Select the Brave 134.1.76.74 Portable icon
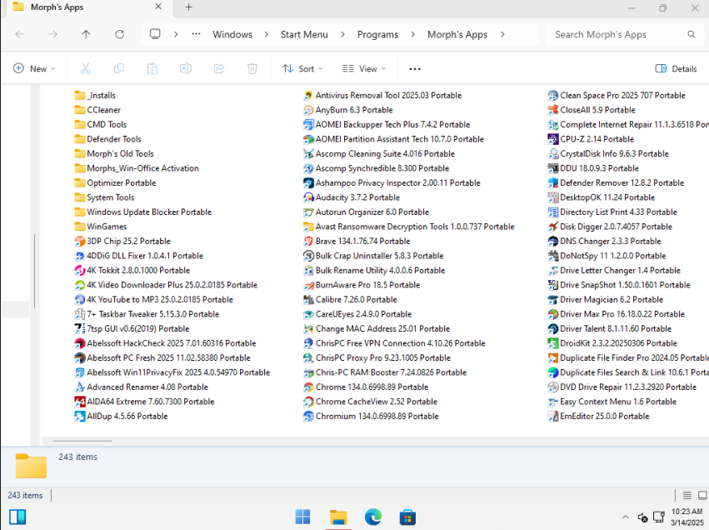709x530 pixels. (308, 241)
